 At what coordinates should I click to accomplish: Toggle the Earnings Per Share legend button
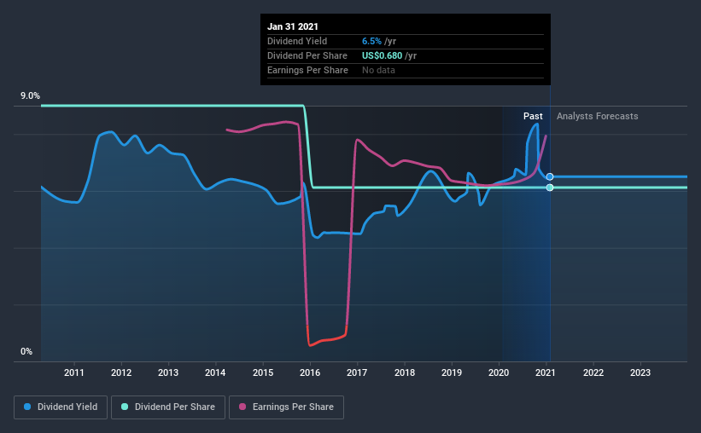[286, 407]
